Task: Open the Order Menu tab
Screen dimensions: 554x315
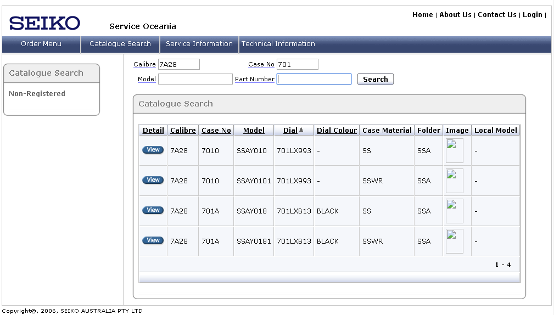Action: pos(41,44)
